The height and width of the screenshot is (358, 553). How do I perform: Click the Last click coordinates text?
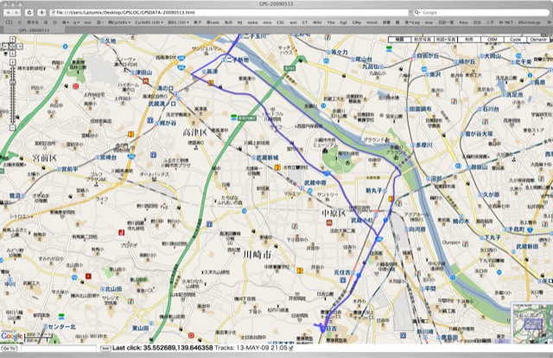[162, 348]
